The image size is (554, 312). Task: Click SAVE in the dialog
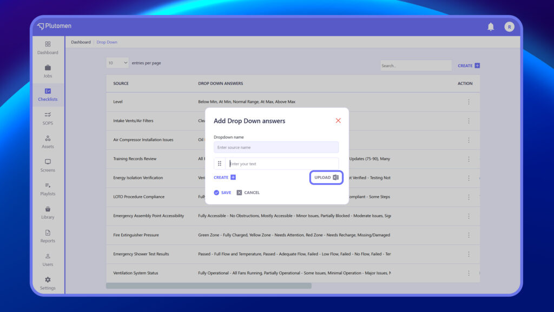[x=222, y=192]
